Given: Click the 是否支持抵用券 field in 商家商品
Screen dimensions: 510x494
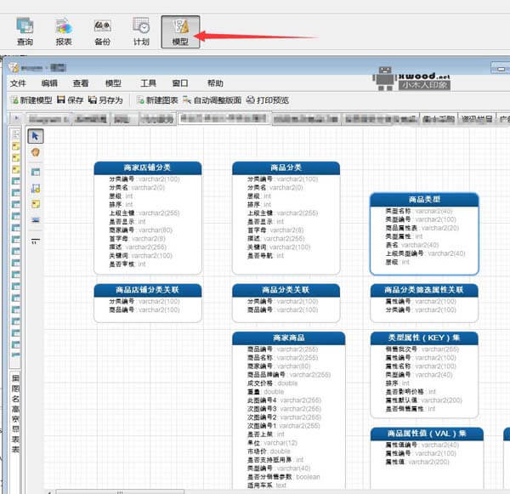Looking at the screenshot, I should (275, 459).
